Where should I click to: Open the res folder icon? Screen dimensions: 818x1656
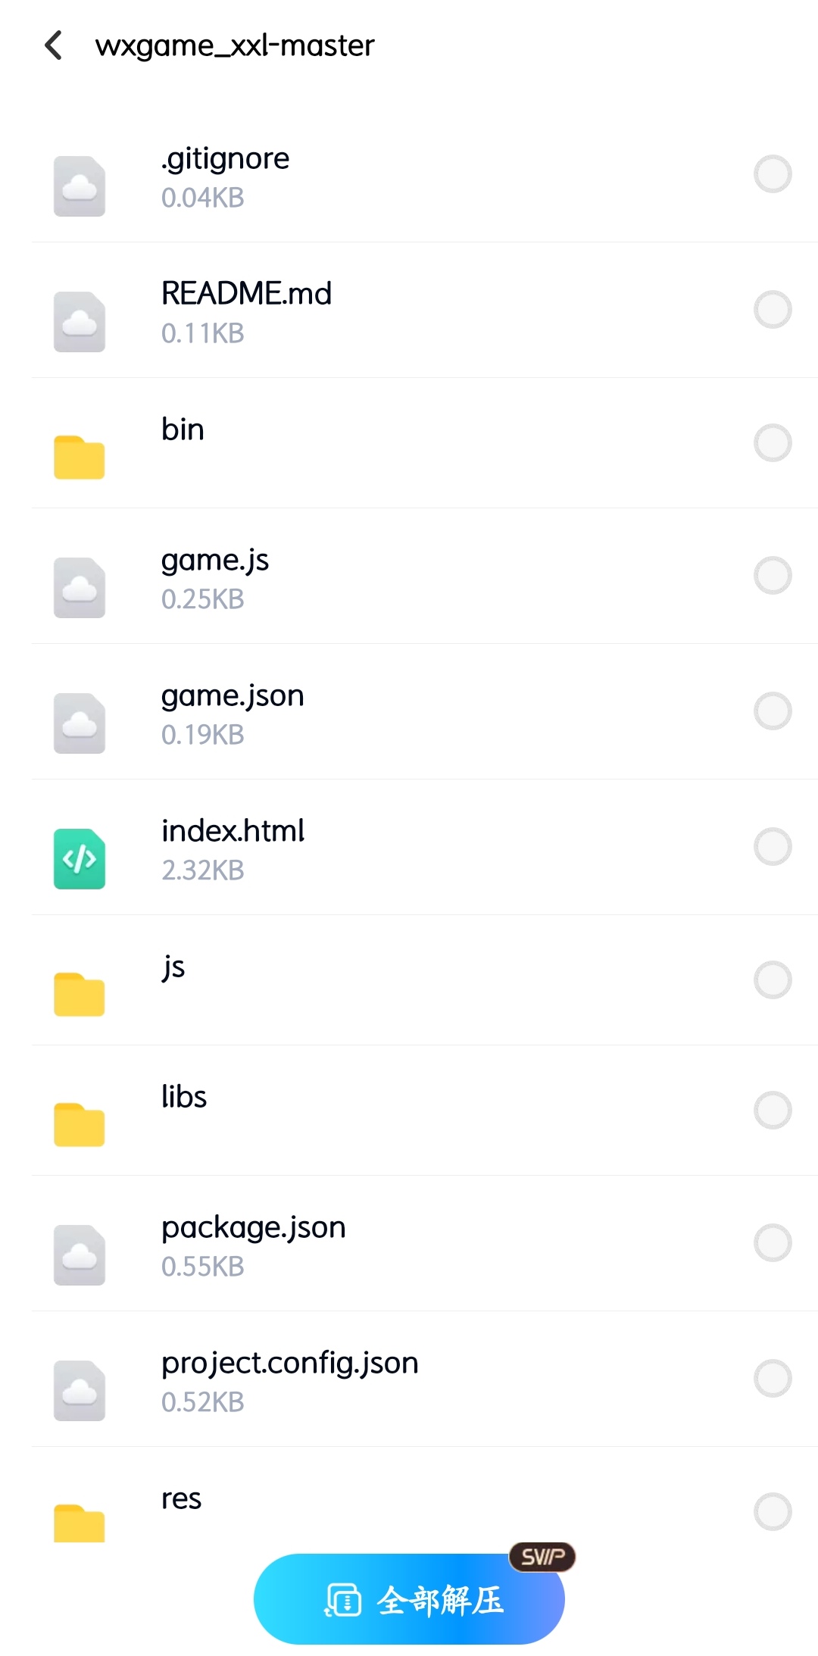point(79,1523)
